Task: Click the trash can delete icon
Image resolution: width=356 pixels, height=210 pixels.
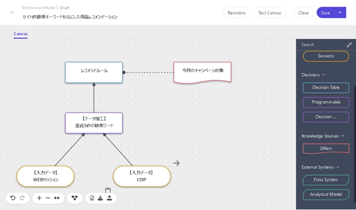Action: [x=108, y=190]
